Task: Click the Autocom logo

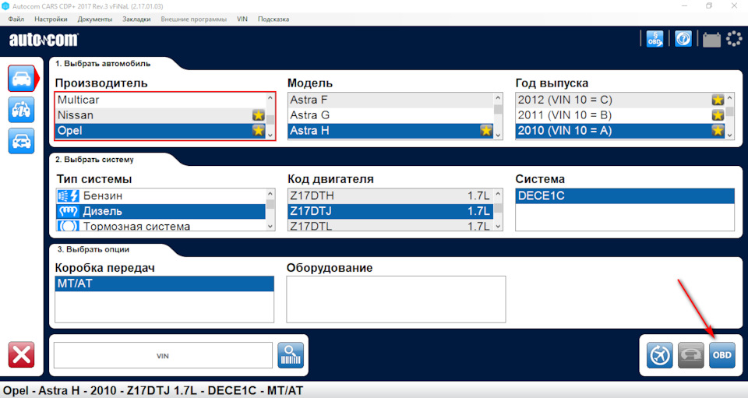Action: pos(44,40)
